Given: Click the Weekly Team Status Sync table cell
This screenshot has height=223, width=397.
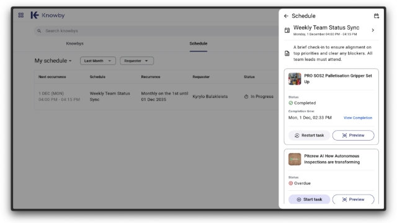Looking at the screenshot, I should tap(110, 97).
